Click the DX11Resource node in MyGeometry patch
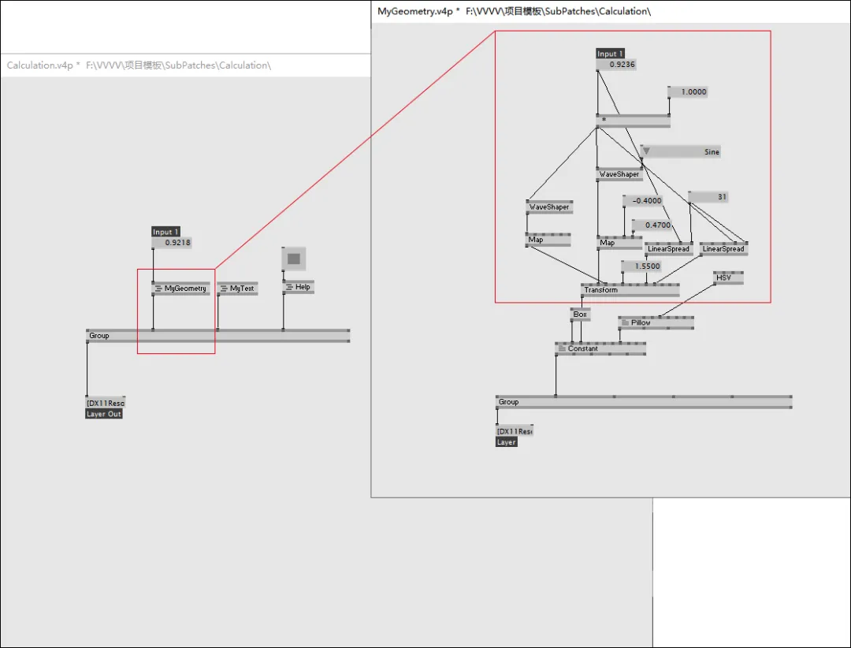851x648 pixels. pyautogui.click(x=515, y=430)
